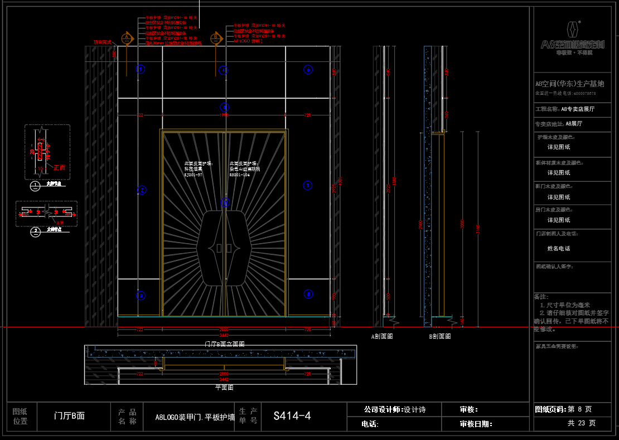
Task: Click the hexagonal door handle emblem
Action: pyautogui.click(x=225, y=248)
